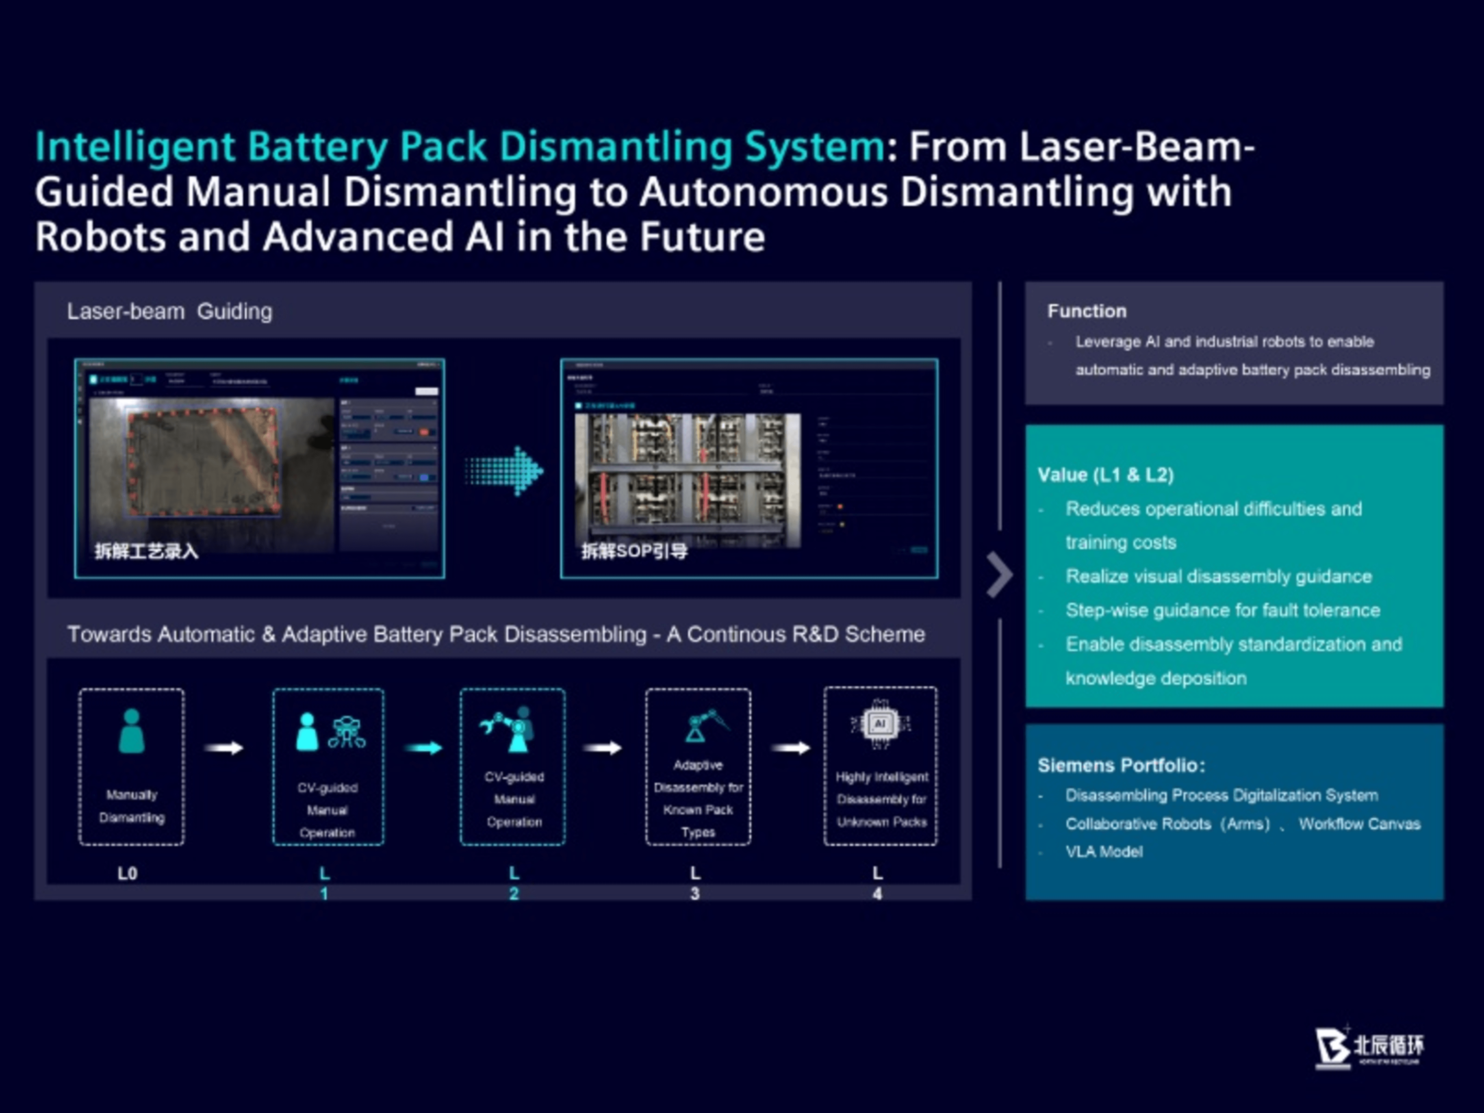Screen dimensions: 1484x1113
Task: Click the robot icon in CV-guided L1 box
Action: click(x=347, y=732)
